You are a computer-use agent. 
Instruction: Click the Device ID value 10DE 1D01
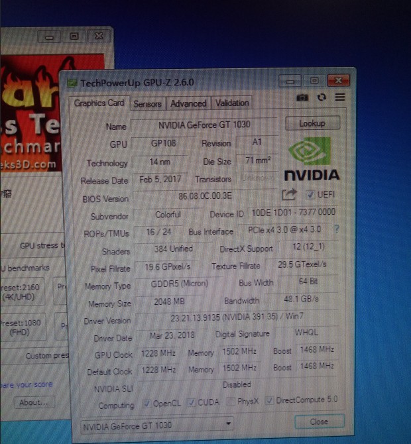[x=294, y=212]
